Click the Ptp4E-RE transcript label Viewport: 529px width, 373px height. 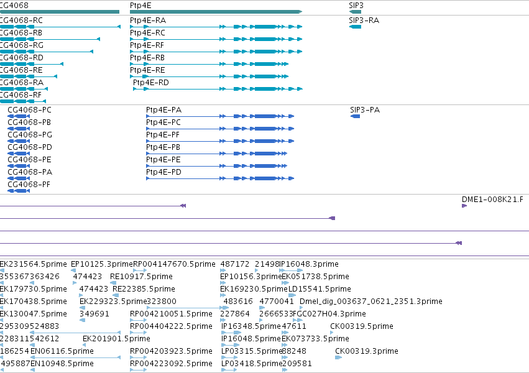(147, 70)
